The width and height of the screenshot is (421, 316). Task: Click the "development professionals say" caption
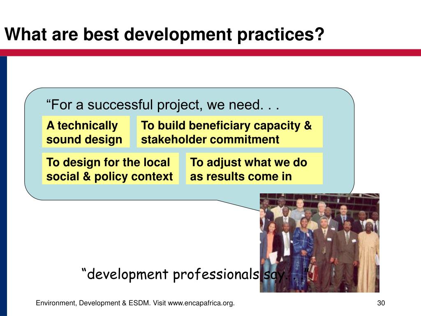point(195,274)
